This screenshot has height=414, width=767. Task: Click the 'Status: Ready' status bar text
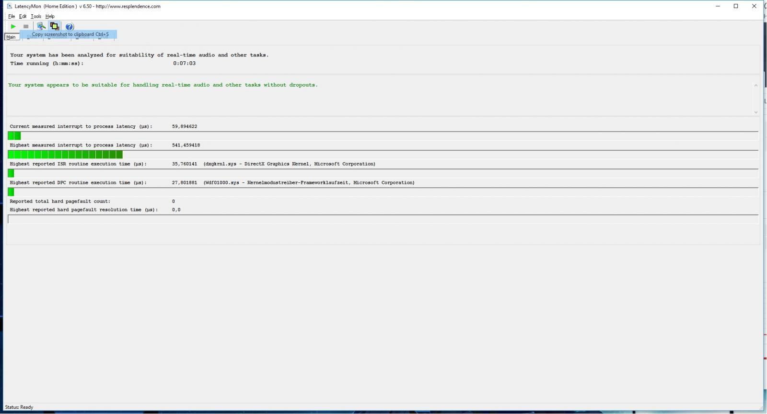(19, 407)
